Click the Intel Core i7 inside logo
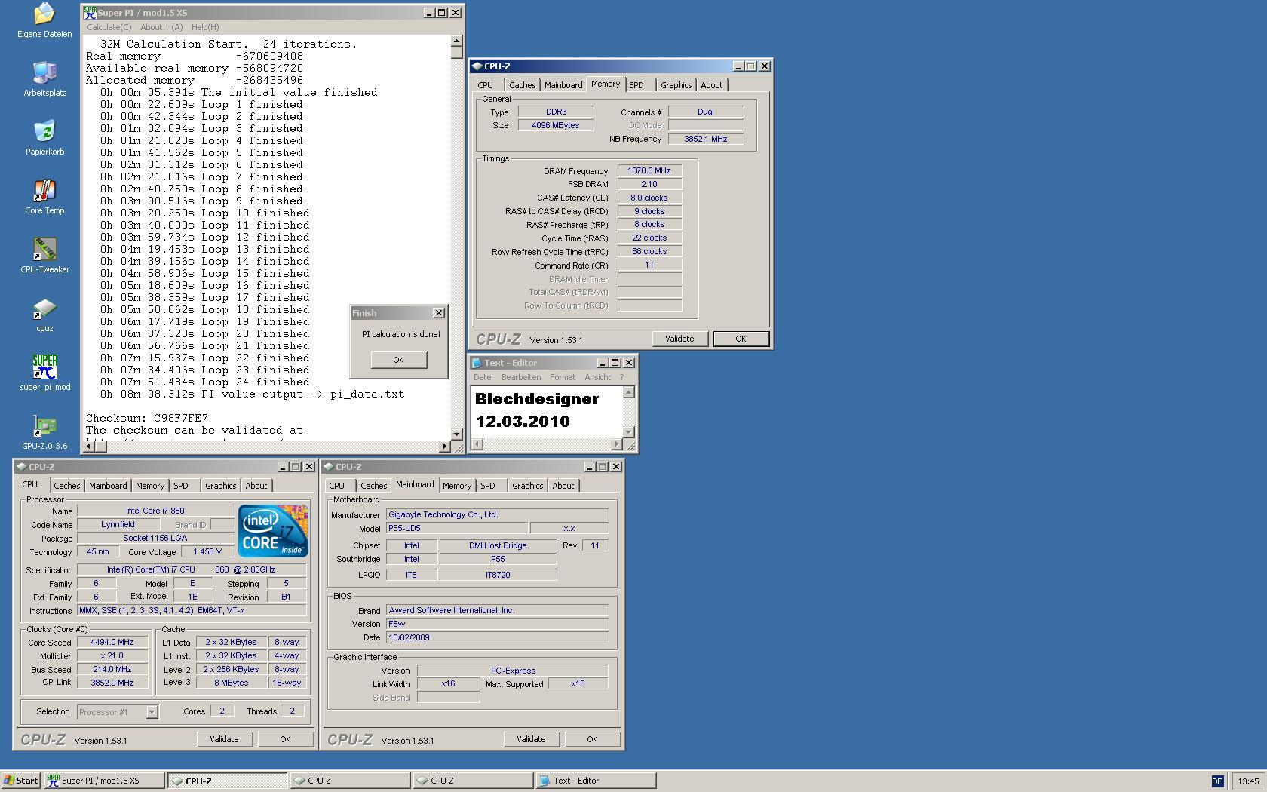The height and width of the screenshot is (792, 1267). coord(273,531)
